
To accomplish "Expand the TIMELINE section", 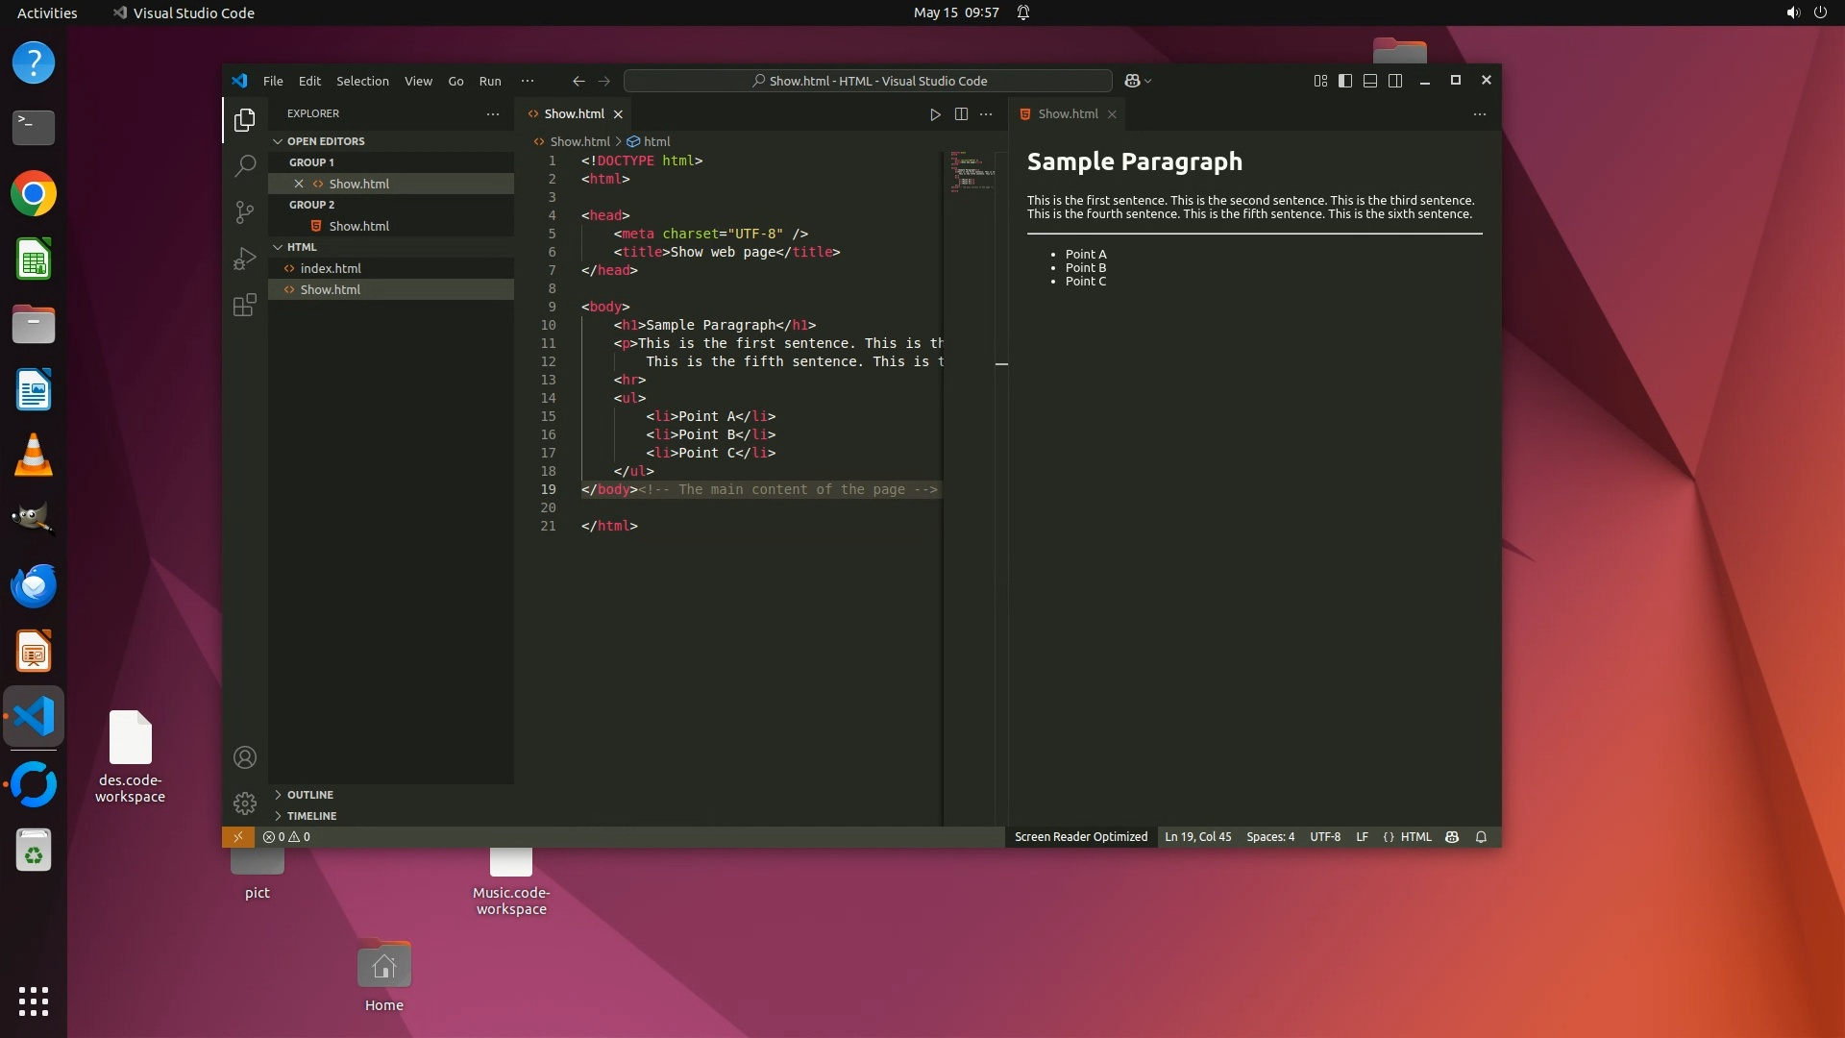I will coord(311,816).
